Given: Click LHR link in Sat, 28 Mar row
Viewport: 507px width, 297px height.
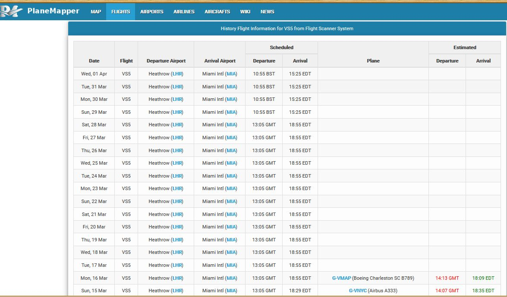Looking at the screenshot, I should pos(177,125).
